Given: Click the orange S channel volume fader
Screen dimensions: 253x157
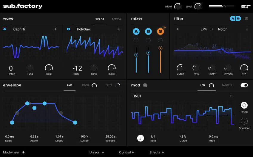Looking at the screenshot, I should pos(160,48).
